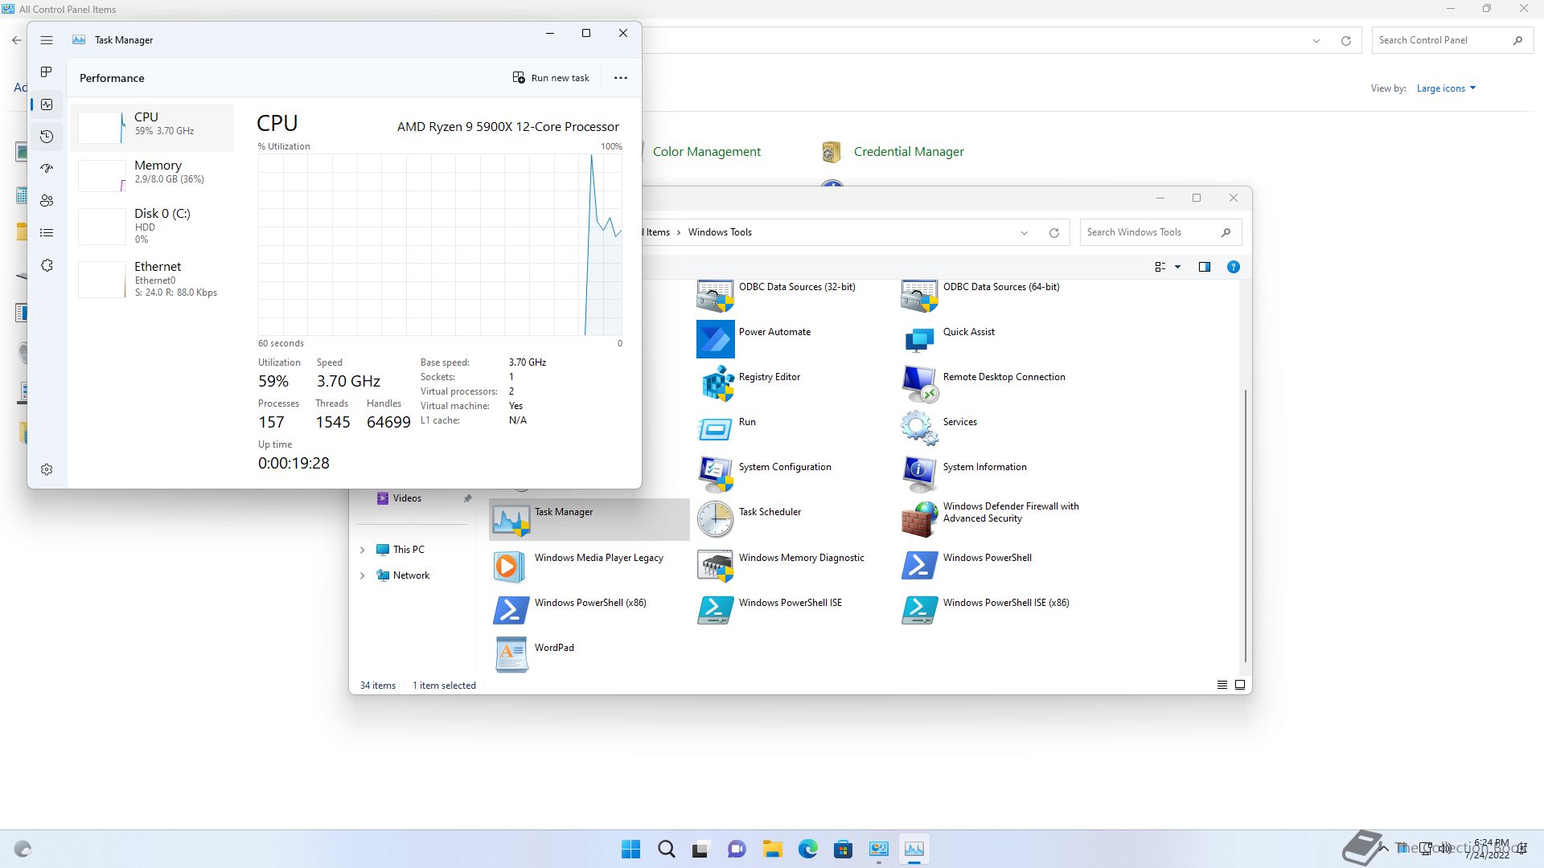Open taskbar Search

[666, 849]
